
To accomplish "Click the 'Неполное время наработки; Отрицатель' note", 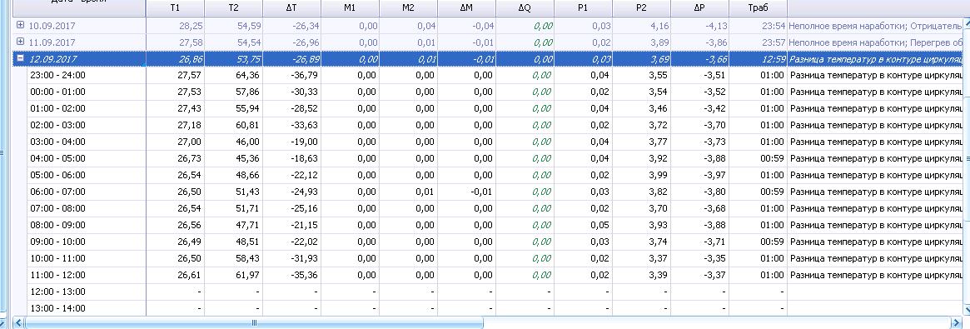I will tap(875, 26).
